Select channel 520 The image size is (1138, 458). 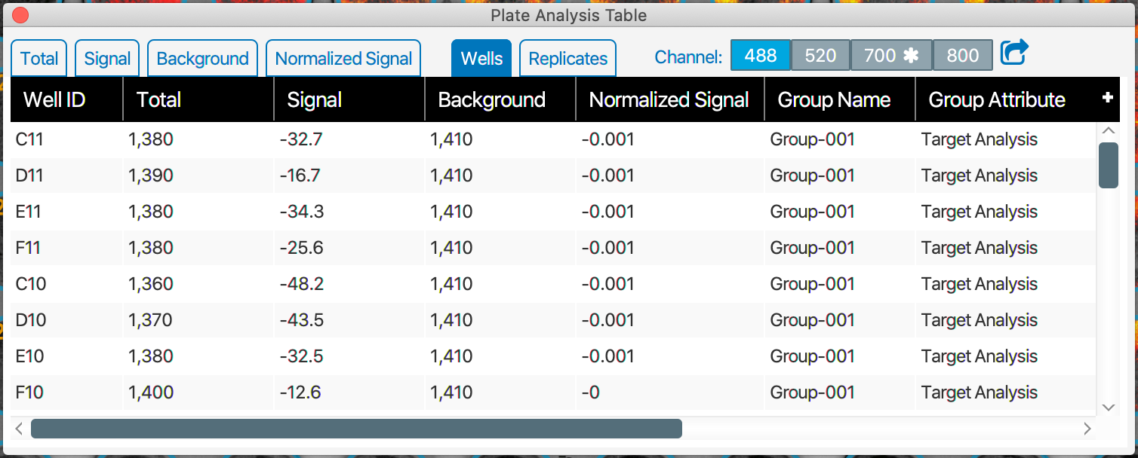click(x=820, y=55)
